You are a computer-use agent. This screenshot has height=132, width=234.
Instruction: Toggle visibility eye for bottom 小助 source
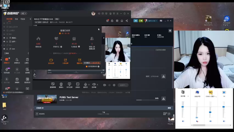(4, 49)
